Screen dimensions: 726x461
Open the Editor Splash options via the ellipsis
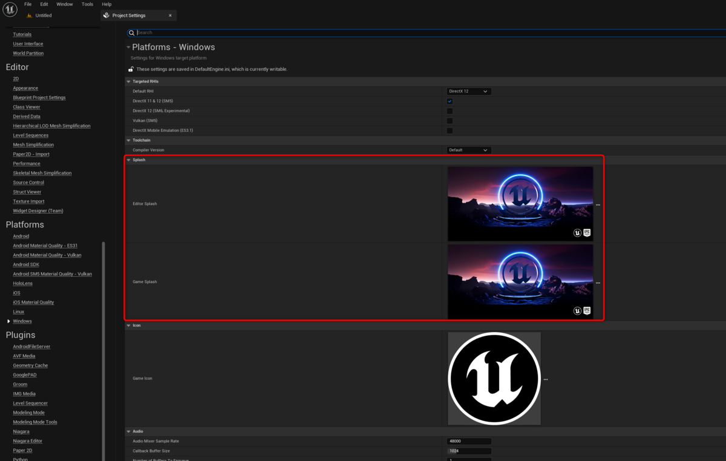pyautogui.click(x=598, y=204)
